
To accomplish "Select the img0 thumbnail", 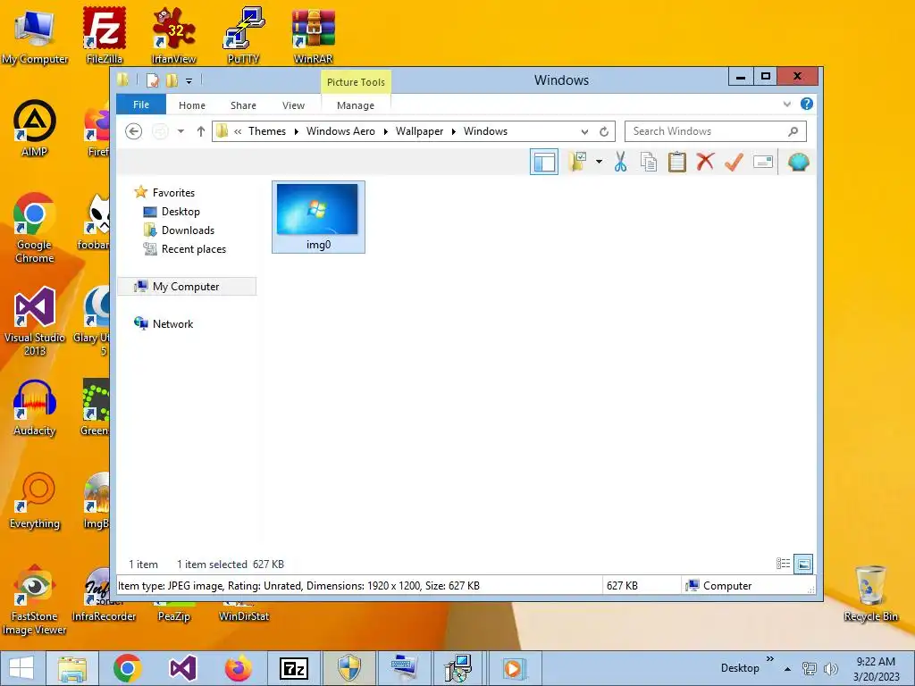I will (x=318, y=217).
